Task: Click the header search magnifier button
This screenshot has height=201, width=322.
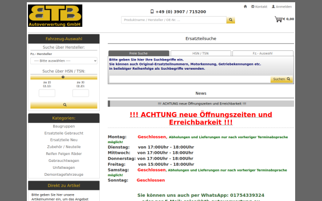Action: [x=231, y=20]
